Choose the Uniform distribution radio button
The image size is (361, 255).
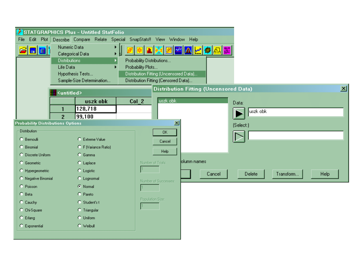79,218
